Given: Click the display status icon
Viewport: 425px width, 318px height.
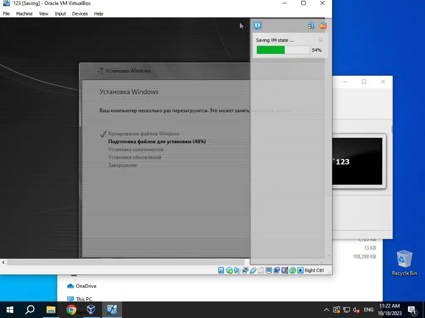Looking at the screenshot, I should (269, 270).
